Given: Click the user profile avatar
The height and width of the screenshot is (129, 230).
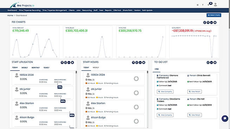Looking at the screenshot, I should (215, 5).
